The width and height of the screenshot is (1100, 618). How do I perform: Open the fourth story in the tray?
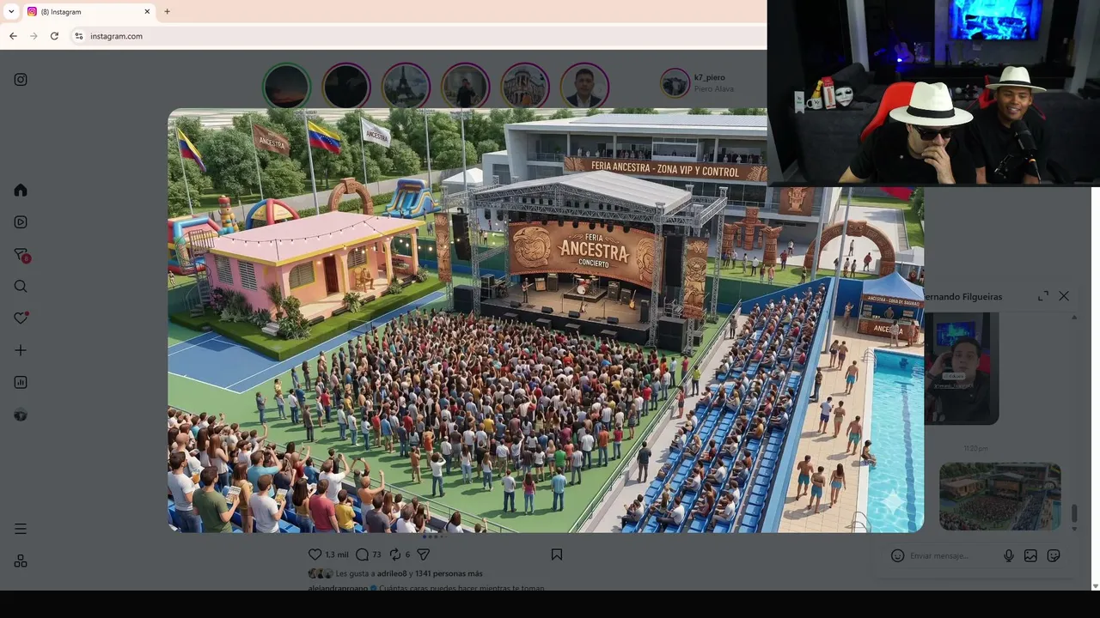[465, 86]
